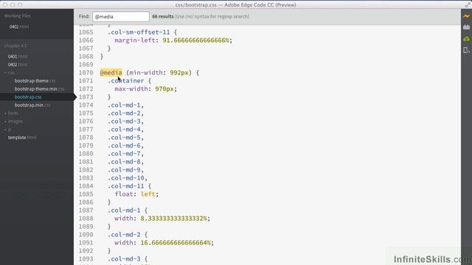
Task: Click the .col-sm-offset-11 selector
Action: (139, 32)
